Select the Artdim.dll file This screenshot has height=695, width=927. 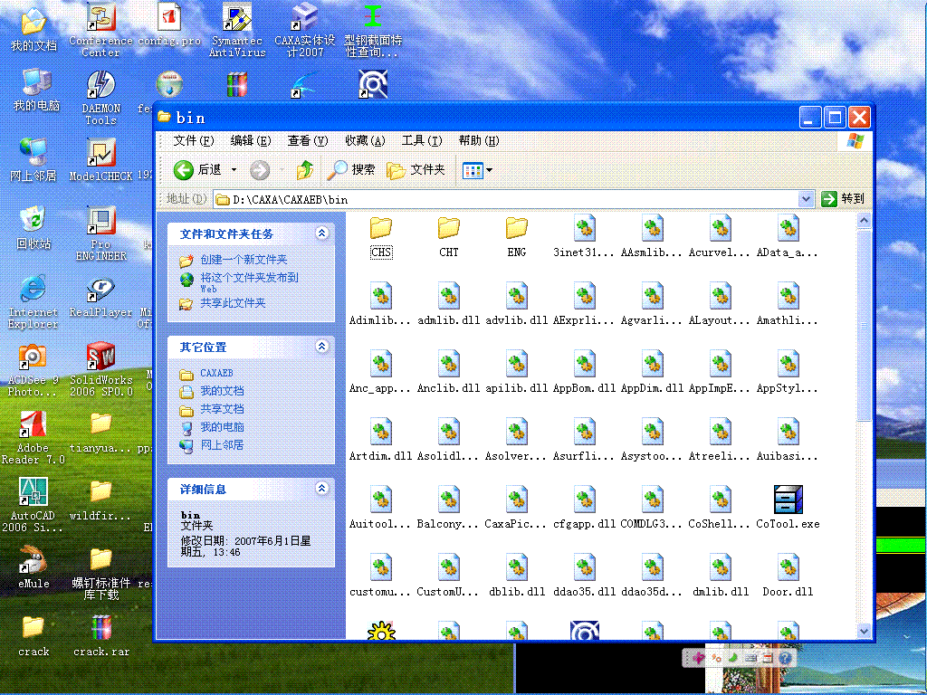[381, 442]
